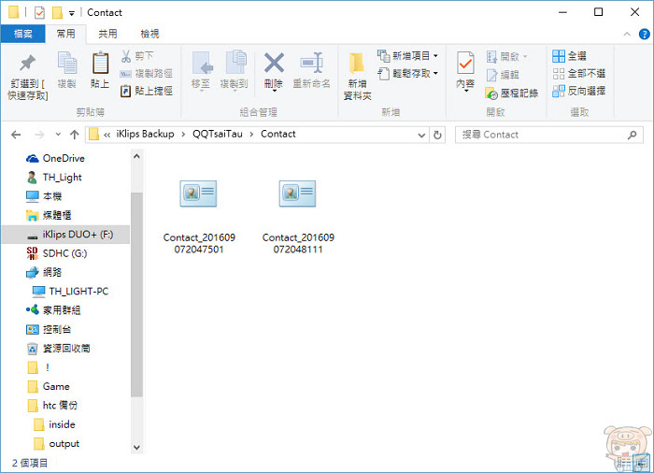654x473 pixels.
Task: Click QQTsaiTau in address bar
Action: (218, 134)
